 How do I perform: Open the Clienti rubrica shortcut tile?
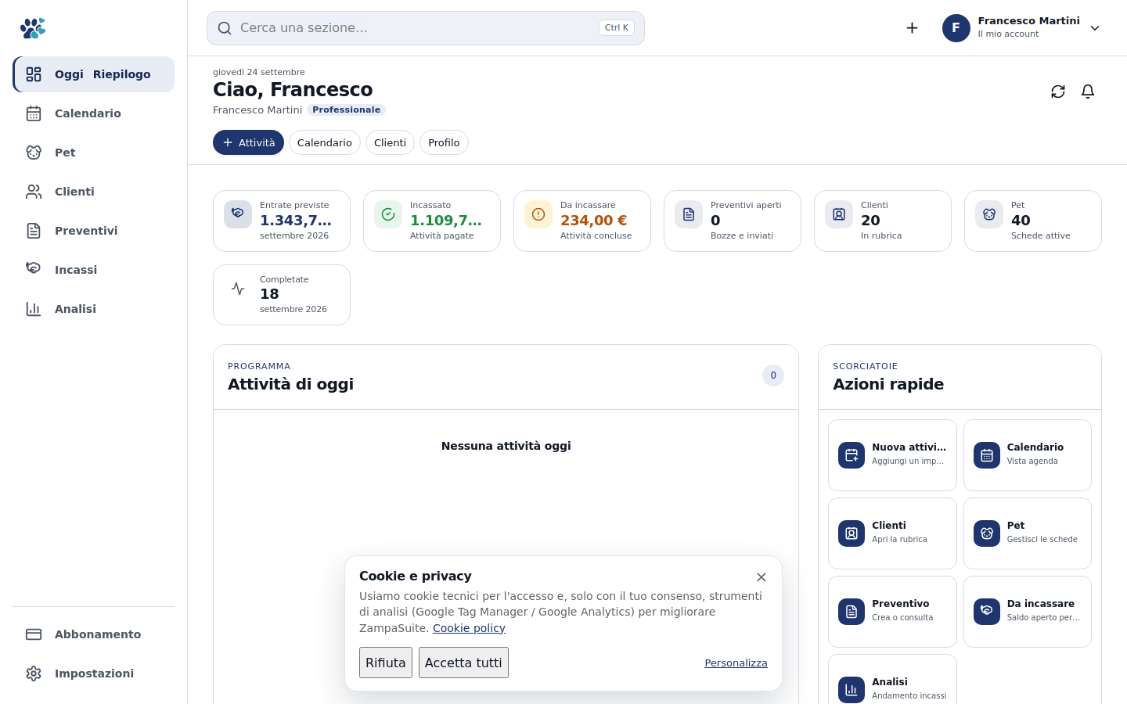coord(892,533)
